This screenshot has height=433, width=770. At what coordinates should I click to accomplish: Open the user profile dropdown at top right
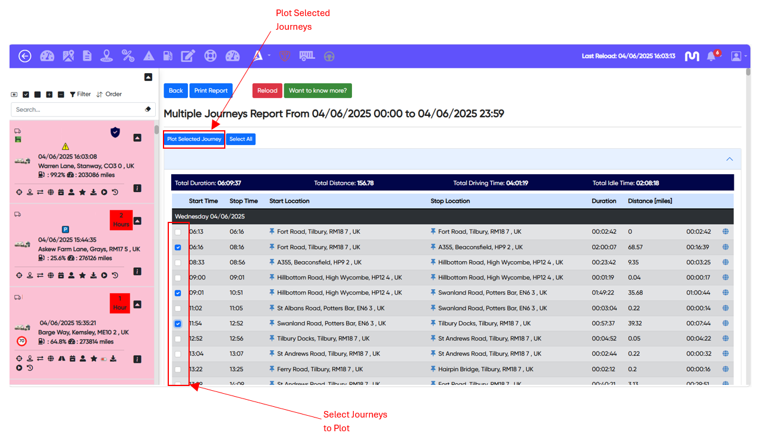tap(737, 55)
